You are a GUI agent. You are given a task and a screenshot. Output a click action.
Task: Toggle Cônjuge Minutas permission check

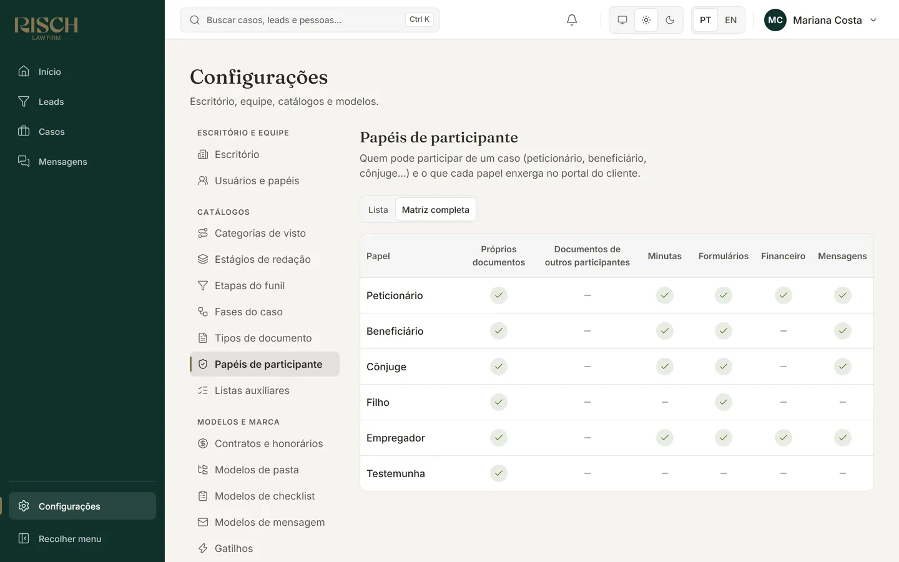click(x=665, y=367)
